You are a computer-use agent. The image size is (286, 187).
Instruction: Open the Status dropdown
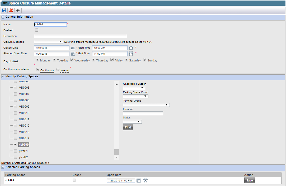pos(132,122)
